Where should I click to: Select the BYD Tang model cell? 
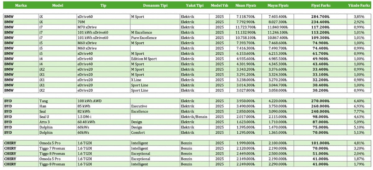(x=58, y=101)
